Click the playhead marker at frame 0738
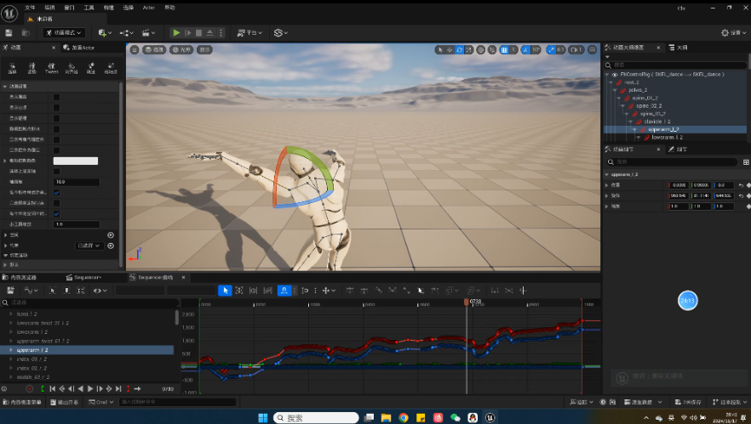751x424 pixels. 466,302
